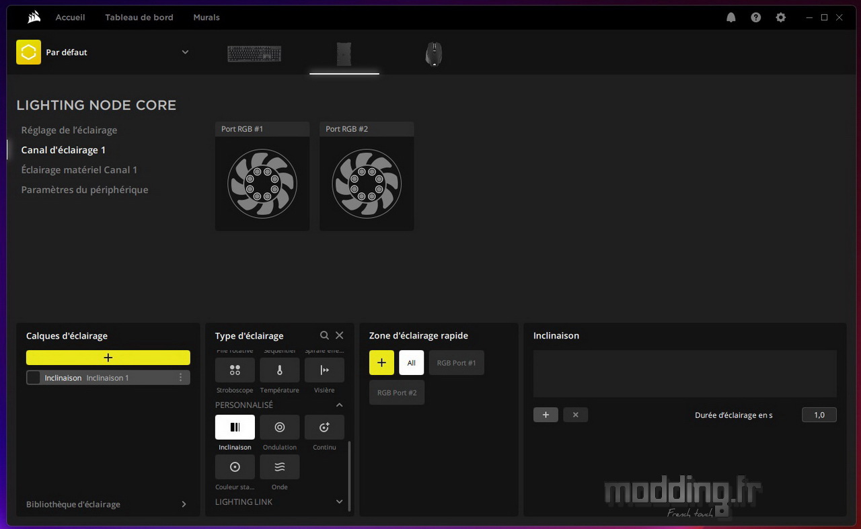
Task: Remove color stop with the X button
Action: click(575, 415)
